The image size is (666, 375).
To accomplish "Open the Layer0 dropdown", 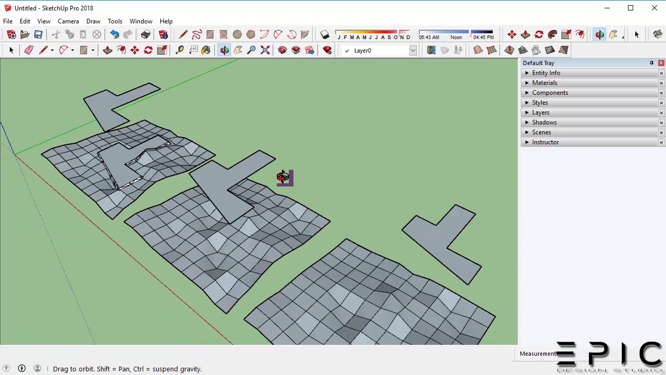I will 413,51.
